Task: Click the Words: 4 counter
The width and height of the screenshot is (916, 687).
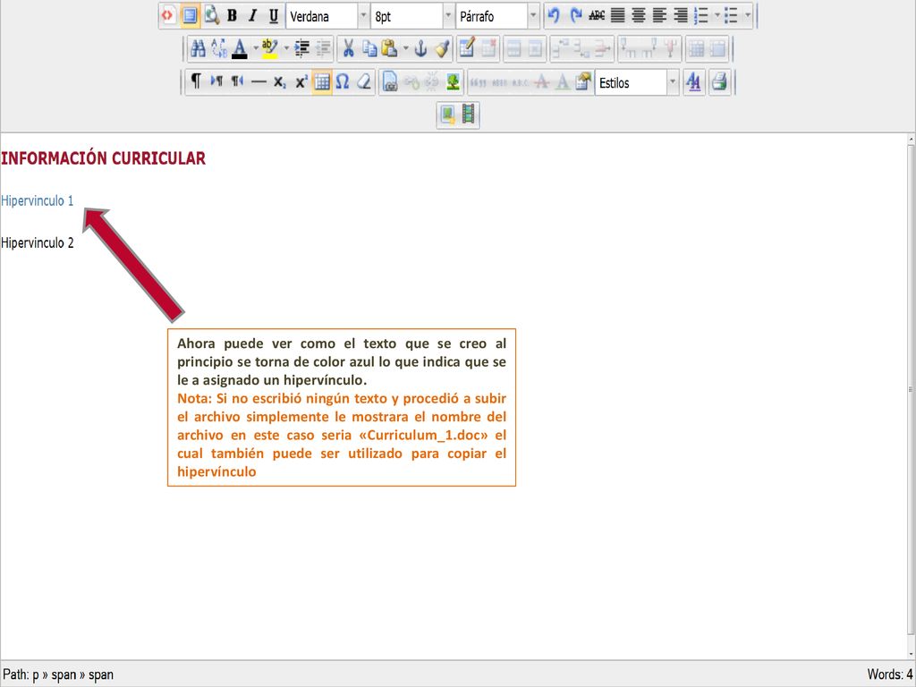Action: 890,674
